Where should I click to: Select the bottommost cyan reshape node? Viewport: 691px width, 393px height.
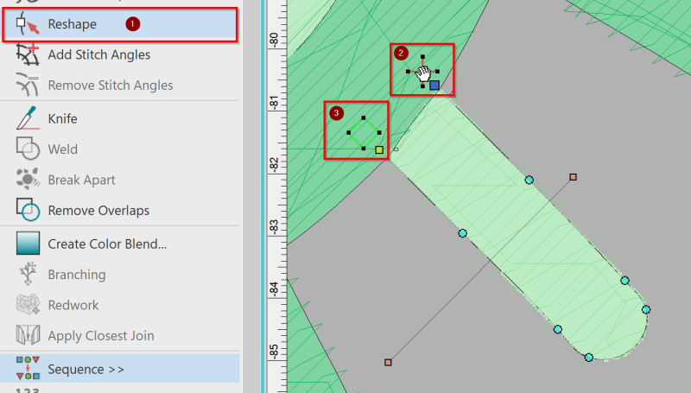589,358
